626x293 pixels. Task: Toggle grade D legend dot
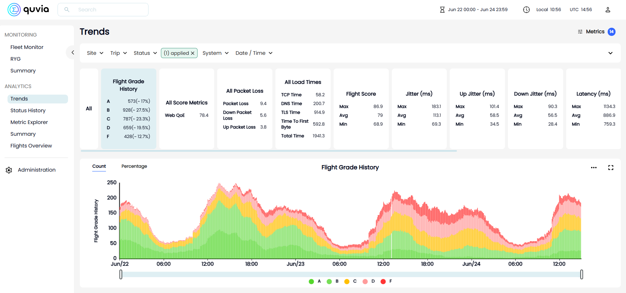click(365, 282)
